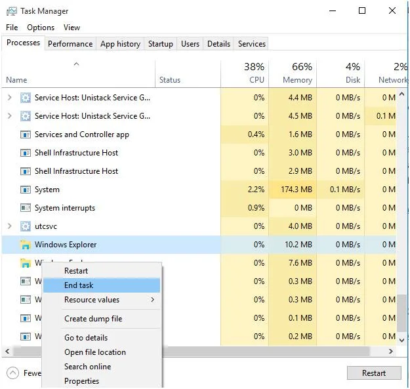Open the Options menu
Screen dimensions: 410x389
(41, 28)
